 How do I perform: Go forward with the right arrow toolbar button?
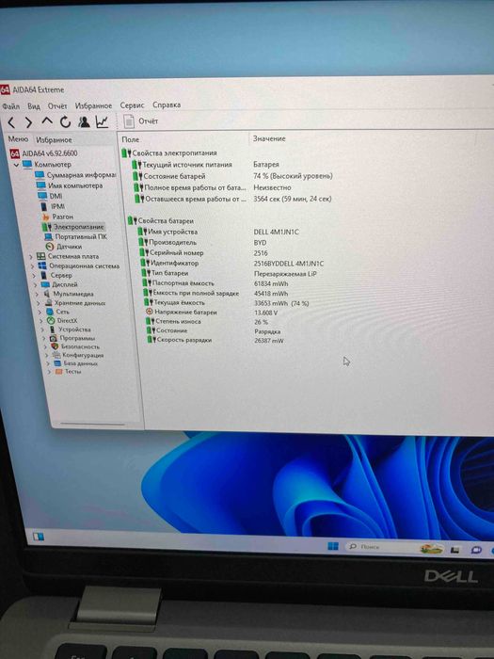pos(28,122)
